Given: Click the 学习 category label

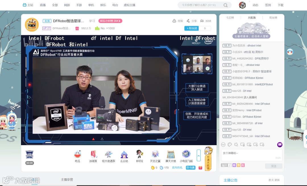Looking at the screenshot, I should click(x=92, y=21).
